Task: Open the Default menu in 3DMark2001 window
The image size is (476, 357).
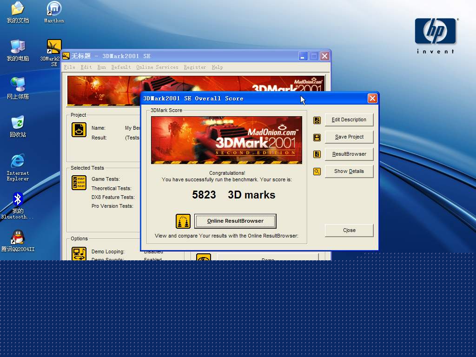Action: coord(121,67)
